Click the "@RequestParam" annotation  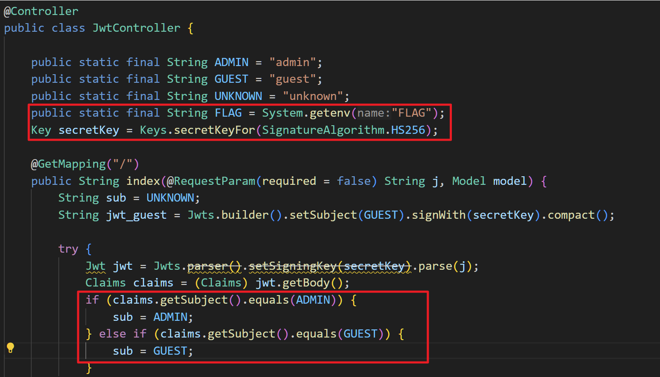pos(211,181)
